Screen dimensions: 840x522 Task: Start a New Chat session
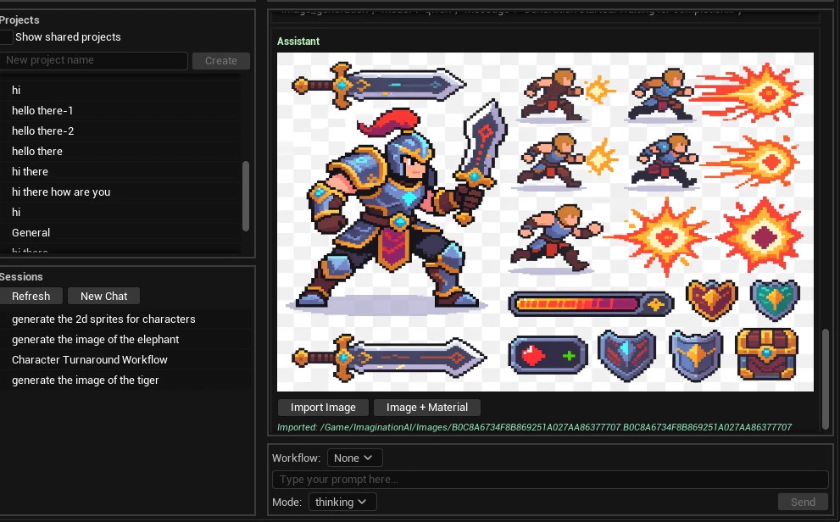[x=104, y=296]
